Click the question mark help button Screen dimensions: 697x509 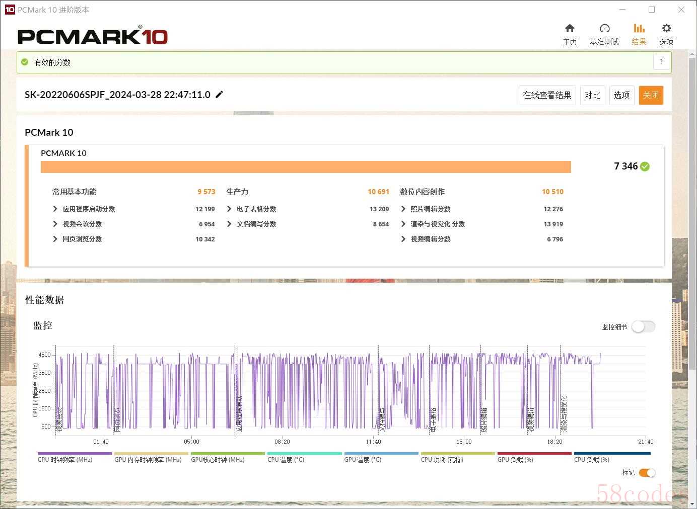pyautogui.click(x=661, y=62)
